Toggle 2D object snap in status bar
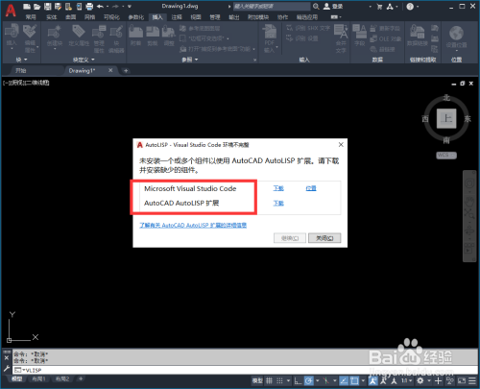This screenshot has width=480, height=389. point(354,380)
